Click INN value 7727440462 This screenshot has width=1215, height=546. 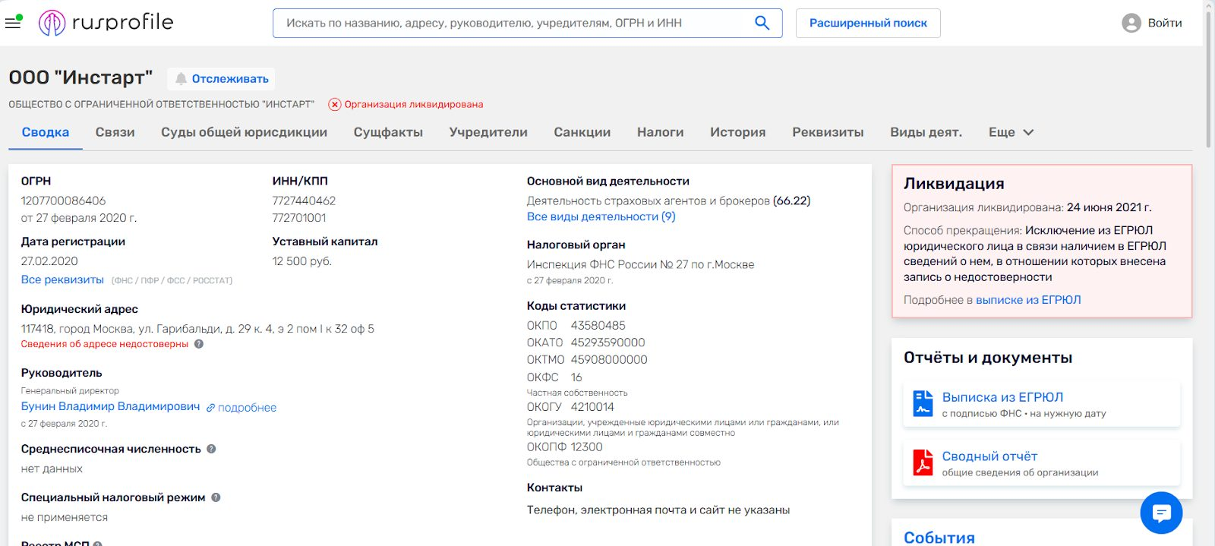point(304,200)
